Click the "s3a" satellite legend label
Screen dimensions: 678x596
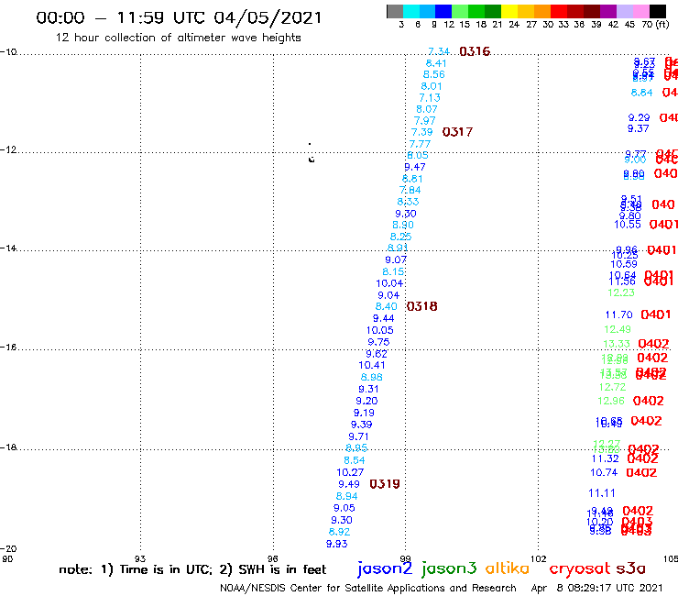(x=631, y=568)
